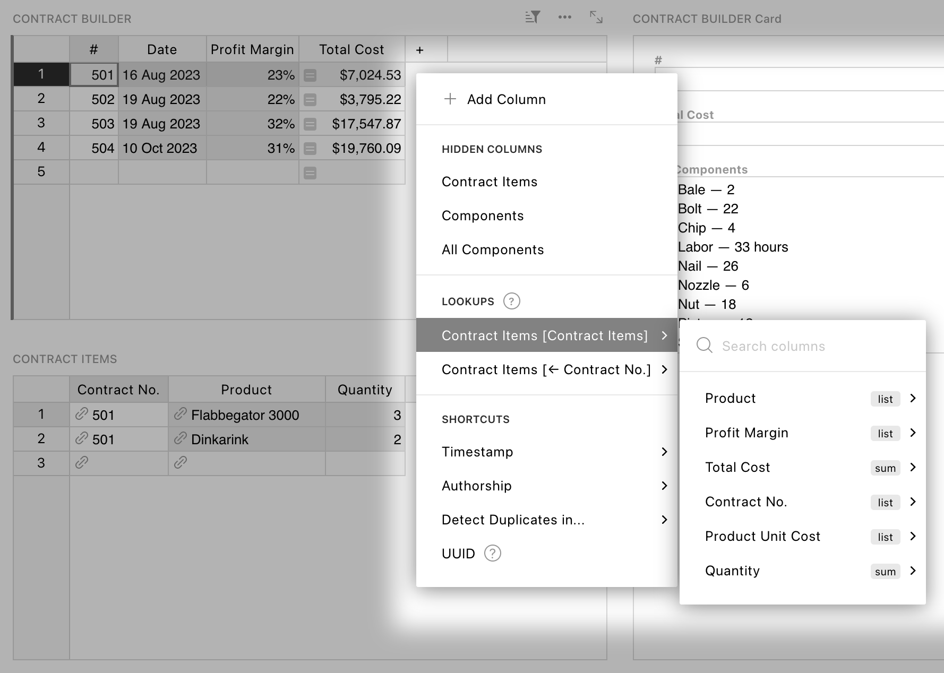Choose Detect Duplicates in... menu entry

513,520
